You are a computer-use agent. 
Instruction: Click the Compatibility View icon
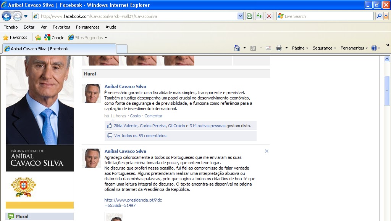coord(249,16)
